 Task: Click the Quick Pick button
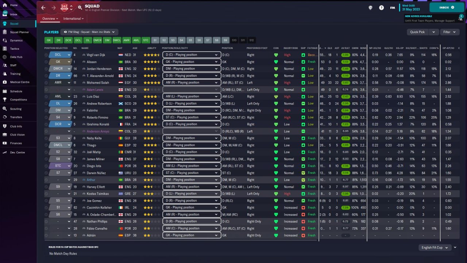coord(417,32)
